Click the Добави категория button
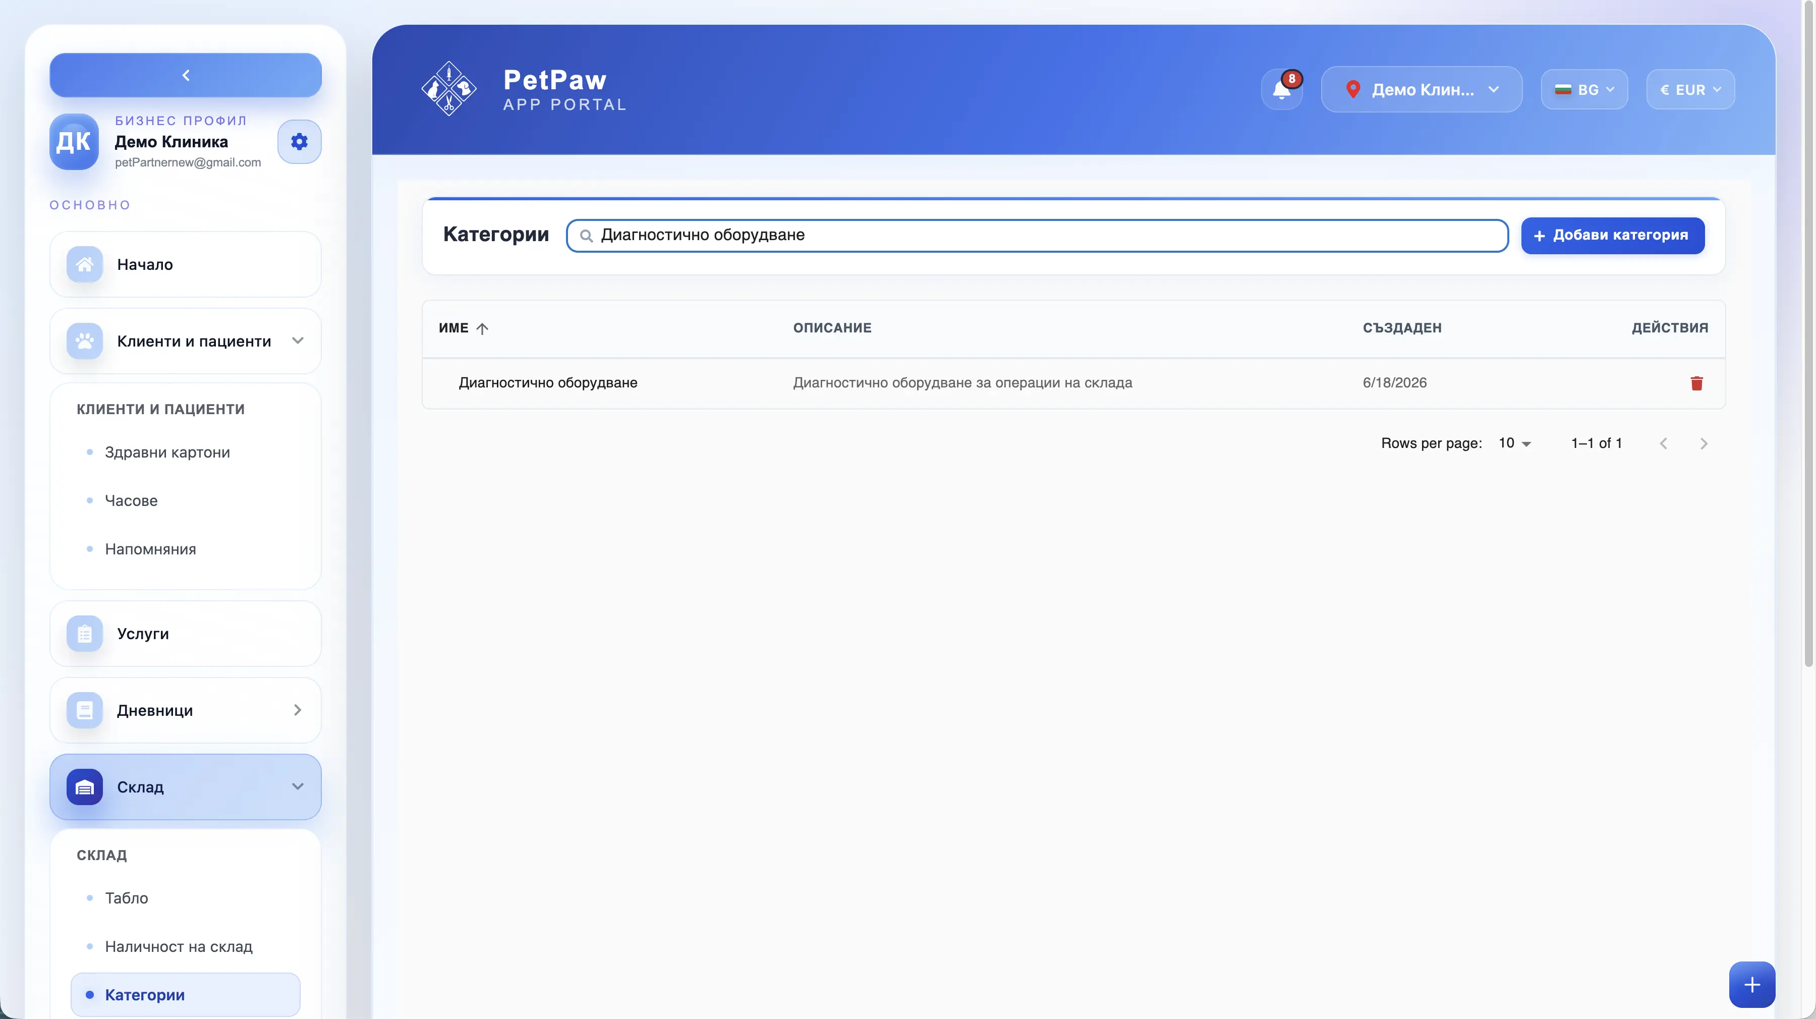Viewport: 1816px width, 1019px height. [1612, 236]
